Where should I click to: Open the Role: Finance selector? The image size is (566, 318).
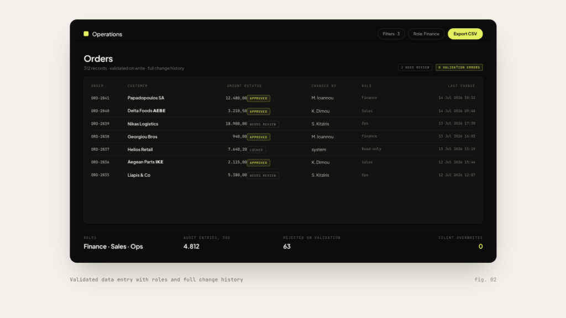click(x=426, y=34)
